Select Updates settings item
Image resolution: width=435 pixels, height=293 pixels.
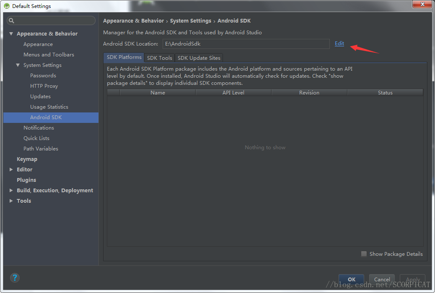40,97
